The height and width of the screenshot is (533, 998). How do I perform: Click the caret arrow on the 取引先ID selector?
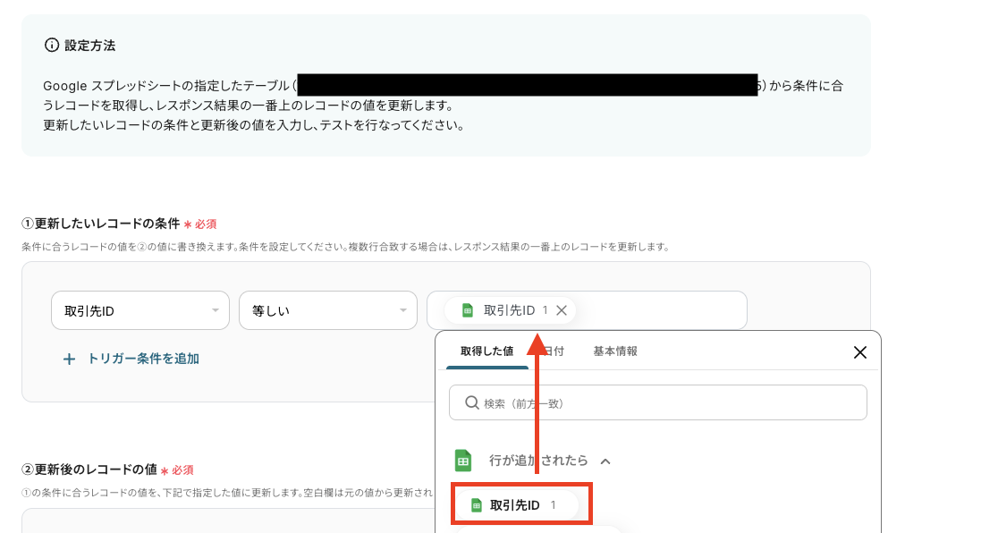[x=215, y=310]
